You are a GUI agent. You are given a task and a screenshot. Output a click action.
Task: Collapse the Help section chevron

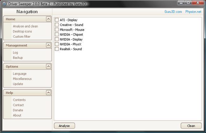[48, 93]
